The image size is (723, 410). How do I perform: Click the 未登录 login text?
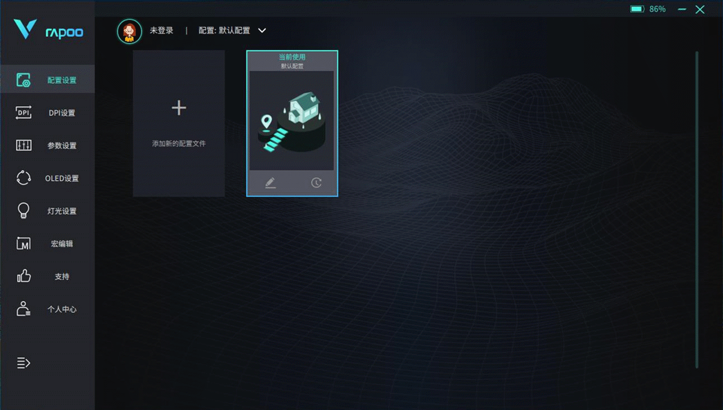[x=161, y=30]
